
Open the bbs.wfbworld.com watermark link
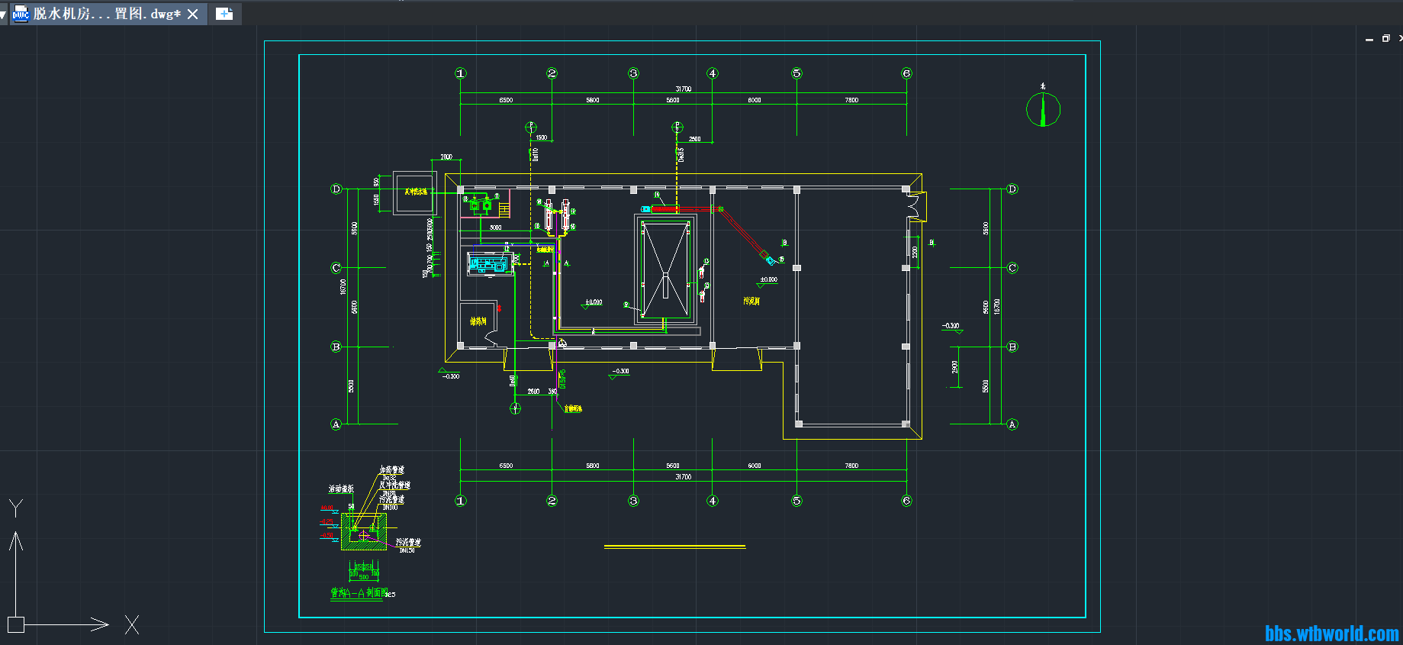point(1331,633)
